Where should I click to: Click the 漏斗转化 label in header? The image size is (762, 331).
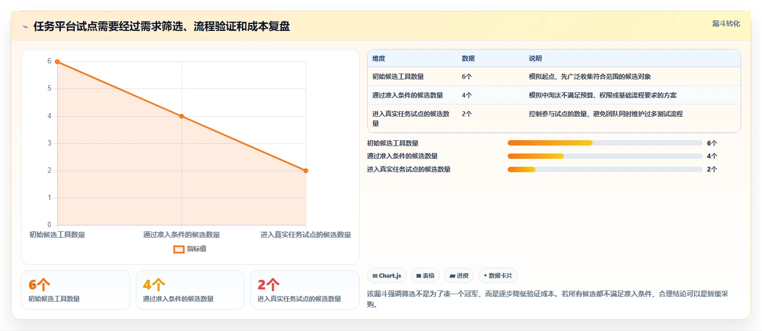[x=726, y=23]
